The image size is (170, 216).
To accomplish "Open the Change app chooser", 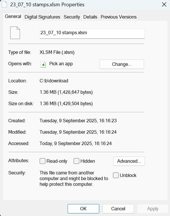I will point(122,64).
